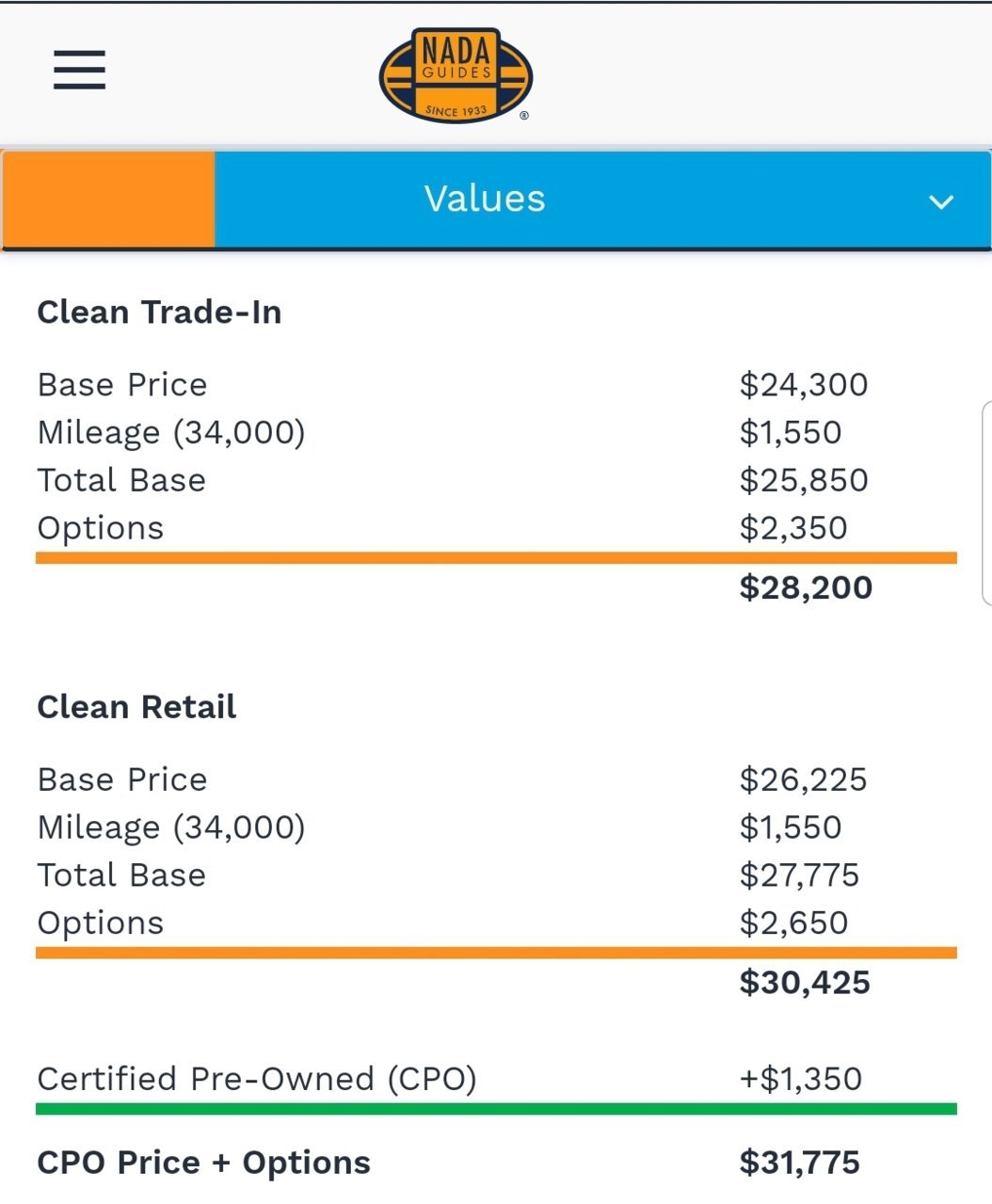Screen dimensions: 992x1204
Task: Click the +$1,350 CPO amount
Action: pyautogui.click(x=800, y=1079)
